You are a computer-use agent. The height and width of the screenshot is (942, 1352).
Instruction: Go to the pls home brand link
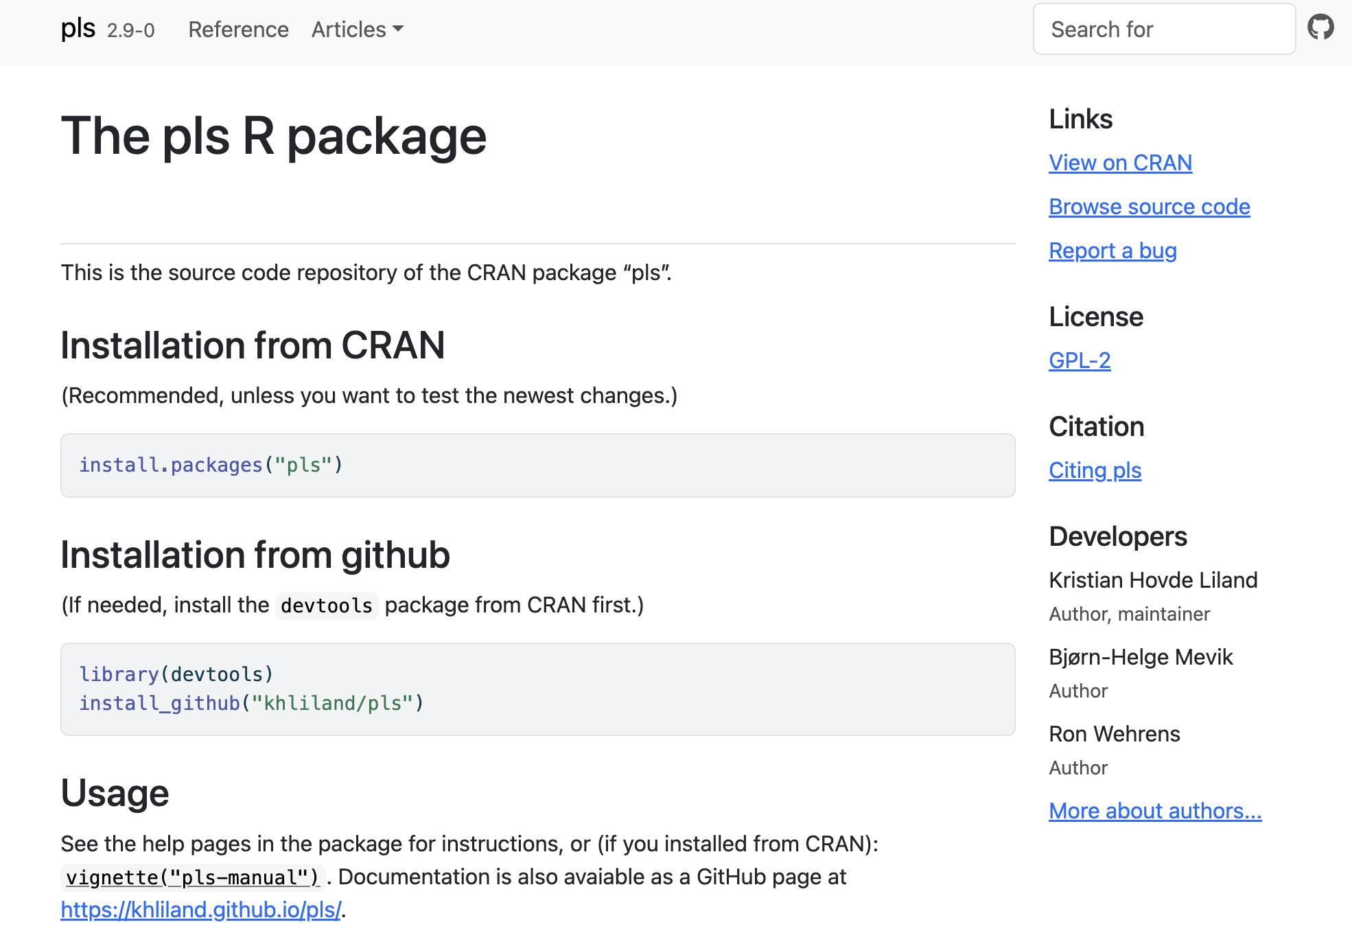tap(78, 28)
